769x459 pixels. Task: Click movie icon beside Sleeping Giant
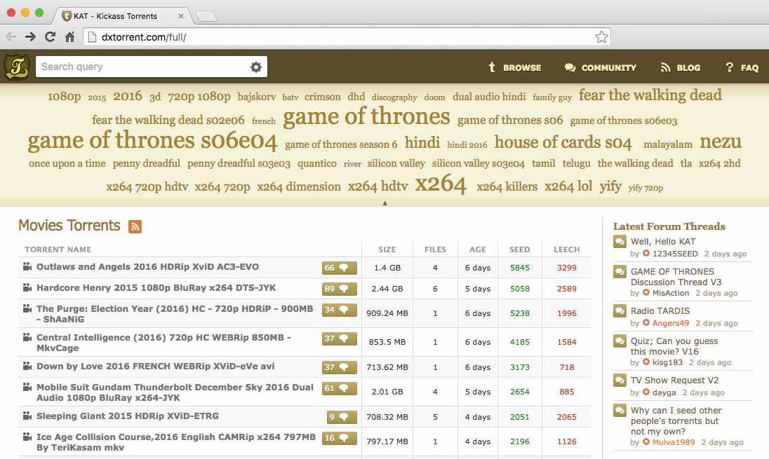[27, 416]
